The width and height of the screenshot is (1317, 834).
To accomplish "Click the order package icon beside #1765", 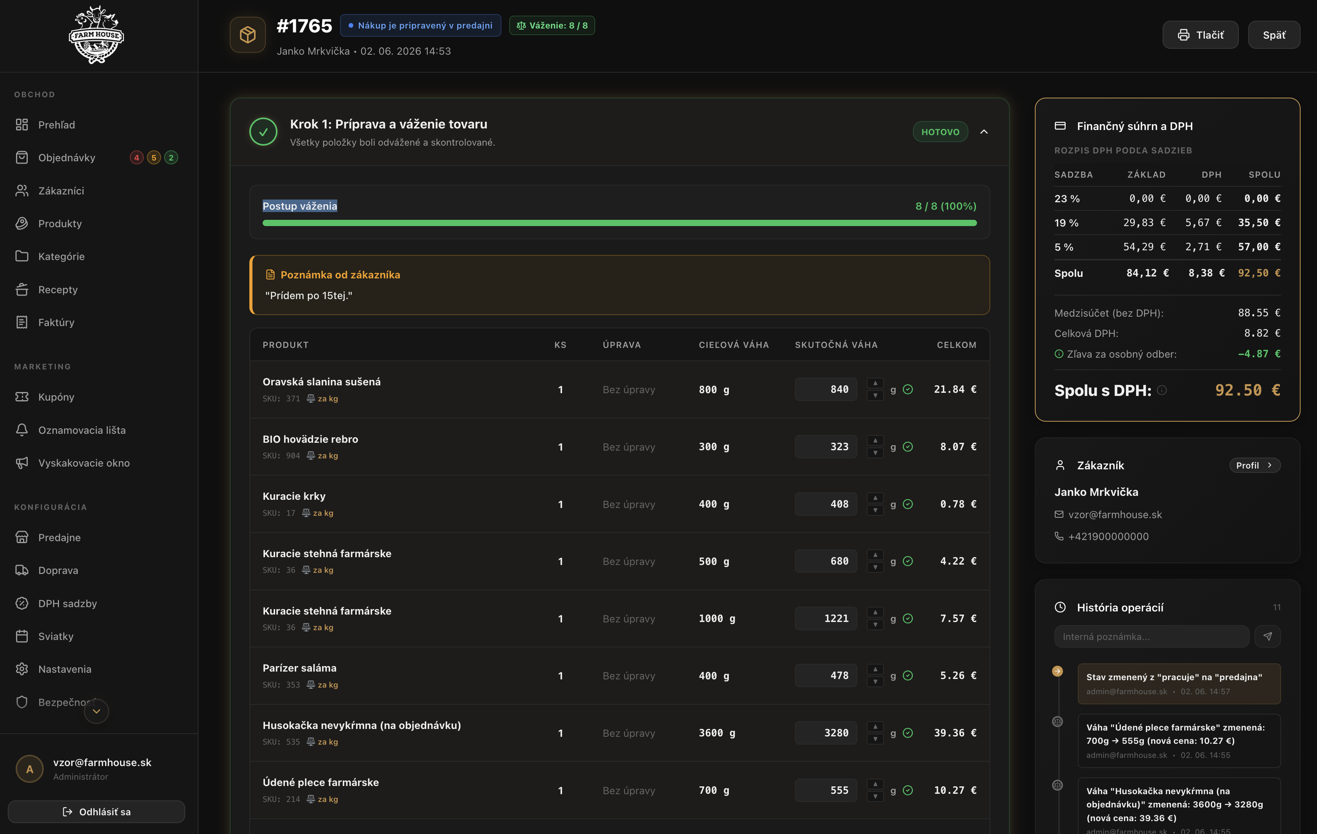I will click(248, 35).
